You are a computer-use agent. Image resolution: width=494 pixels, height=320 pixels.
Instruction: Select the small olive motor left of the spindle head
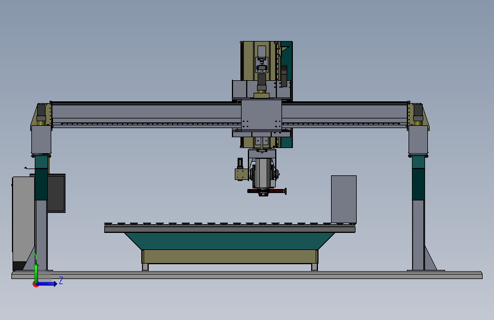click(241, 174)
